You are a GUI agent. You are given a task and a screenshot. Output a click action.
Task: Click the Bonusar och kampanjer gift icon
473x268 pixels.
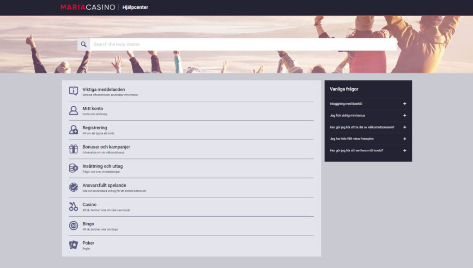pos(73,149)
